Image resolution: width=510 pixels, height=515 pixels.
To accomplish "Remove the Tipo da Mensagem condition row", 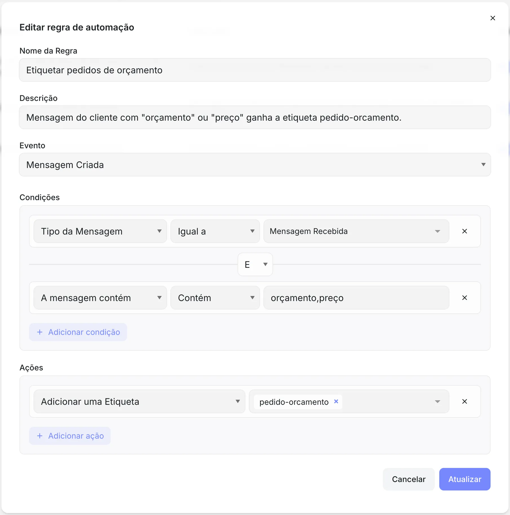I will (465, 231).
